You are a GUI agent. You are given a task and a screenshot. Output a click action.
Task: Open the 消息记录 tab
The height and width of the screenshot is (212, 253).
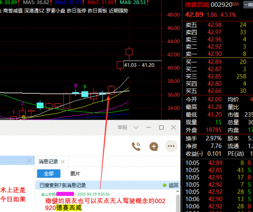pyautogui.click(x=48, y=161)
